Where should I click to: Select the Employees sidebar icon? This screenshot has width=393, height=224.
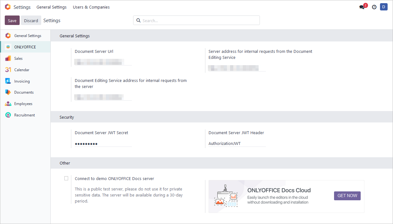click(x=8, y=103)
